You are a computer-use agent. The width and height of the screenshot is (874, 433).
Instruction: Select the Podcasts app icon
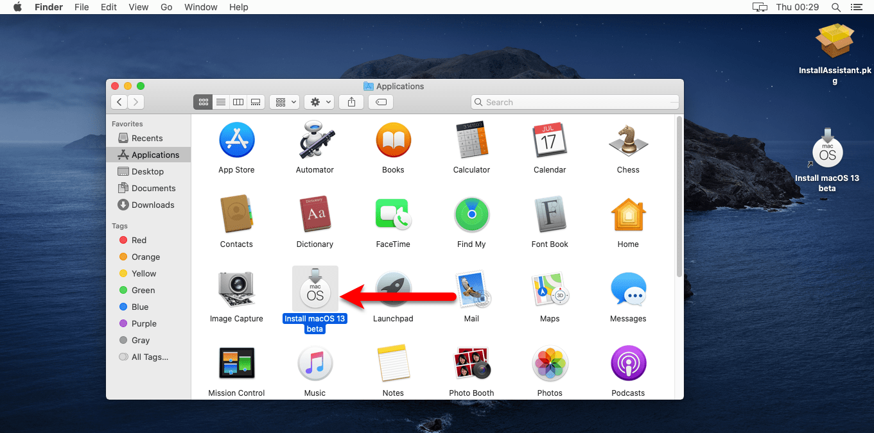click(x=628, y=363)
